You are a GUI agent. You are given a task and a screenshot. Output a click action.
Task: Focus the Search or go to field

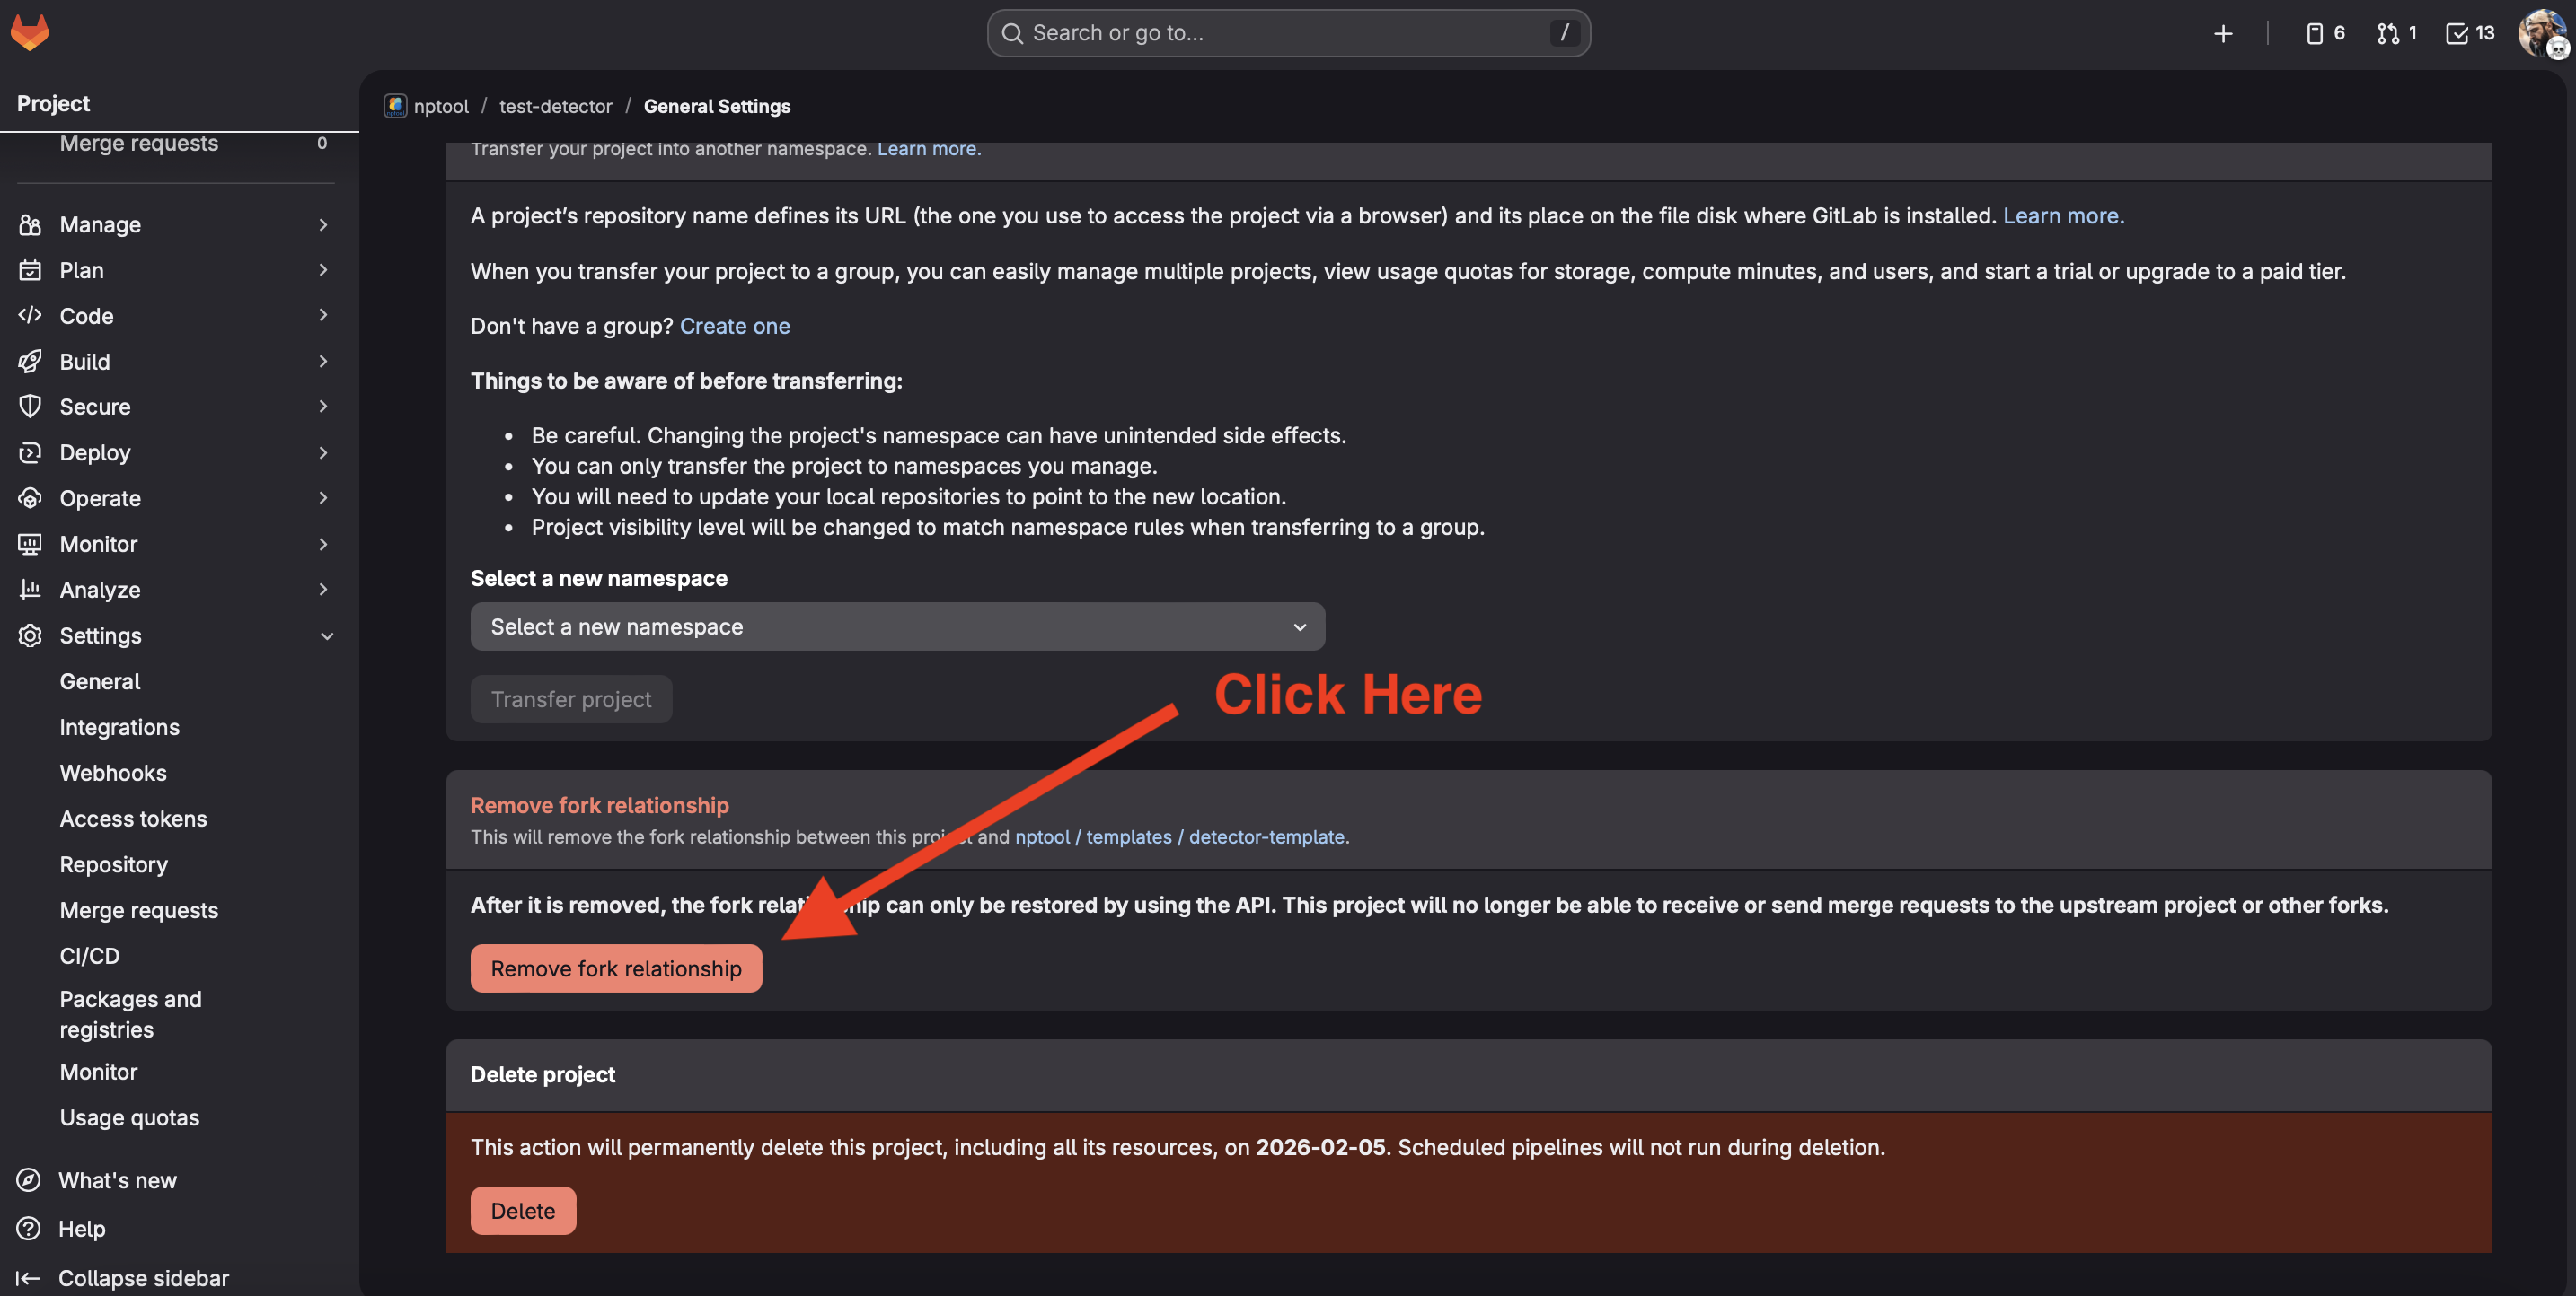[1287, 33]
